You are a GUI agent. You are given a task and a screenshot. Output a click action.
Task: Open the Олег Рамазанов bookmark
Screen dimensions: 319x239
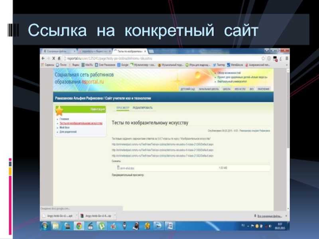pos(105,65)
